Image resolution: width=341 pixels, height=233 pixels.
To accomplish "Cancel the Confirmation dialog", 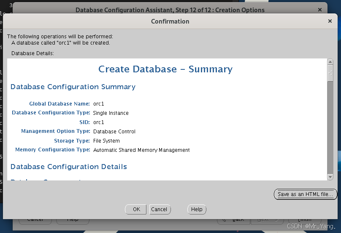I will click(160, 209).
